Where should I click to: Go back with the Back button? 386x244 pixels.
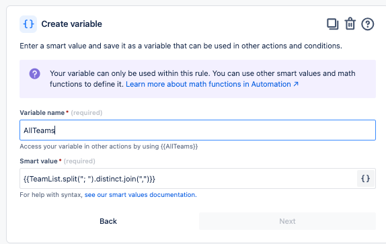point(108,221)
